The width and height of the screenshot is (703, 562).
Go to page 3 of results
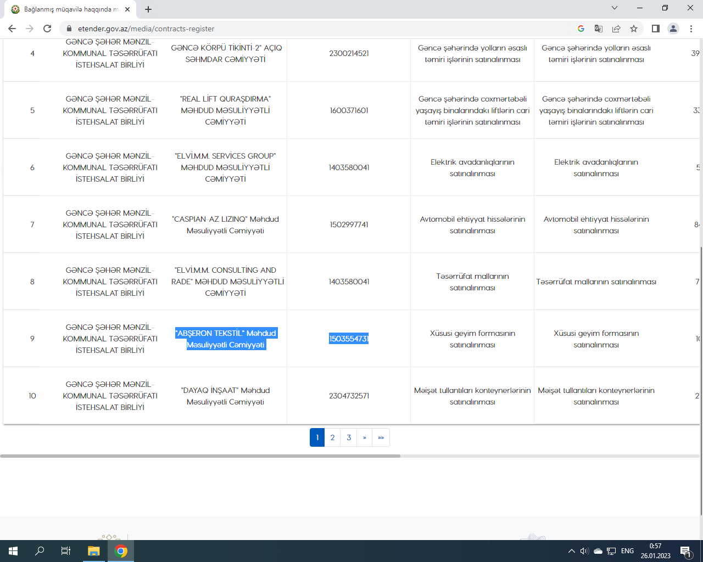click(349, 437)
